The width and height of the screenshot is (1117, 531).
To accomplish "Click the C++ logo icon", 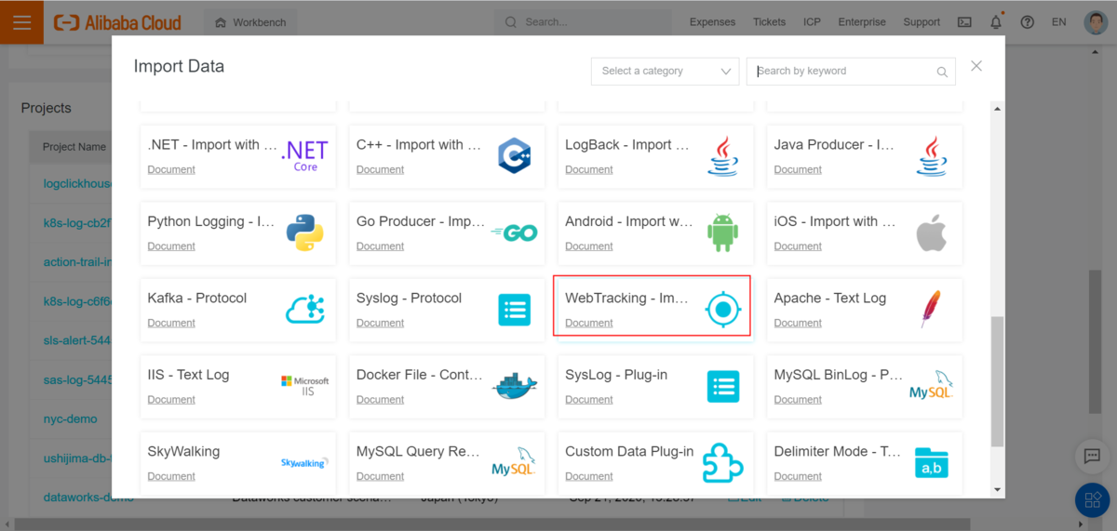I will 514,156.
